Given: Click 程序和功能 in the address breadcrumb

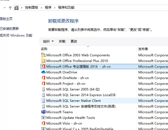Looking at the screenshot, I should [x=66, y=8].
